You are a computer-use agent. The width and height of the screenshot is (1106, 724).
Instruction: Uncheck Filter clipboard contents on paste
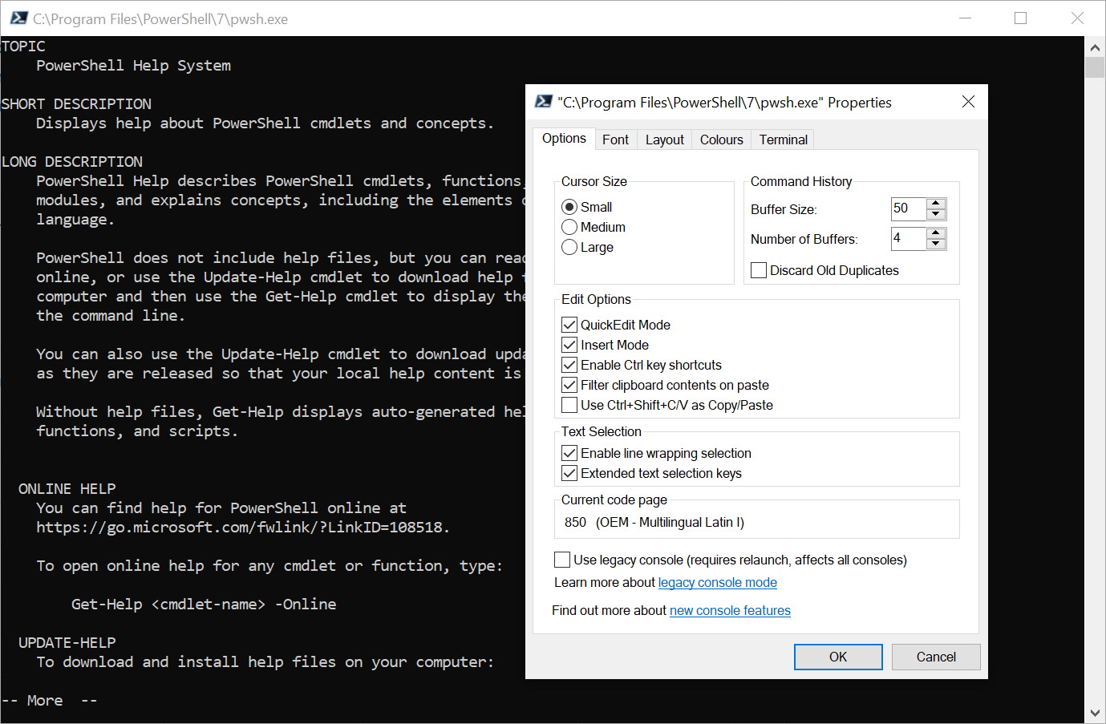pyautogui.click(x=569, y=384)
